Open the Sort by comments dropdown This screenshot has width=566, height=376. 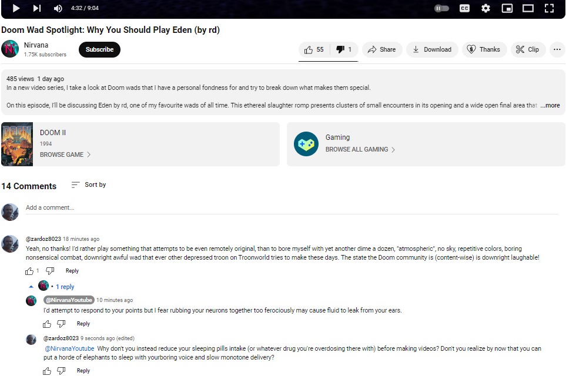pos(89,184)
